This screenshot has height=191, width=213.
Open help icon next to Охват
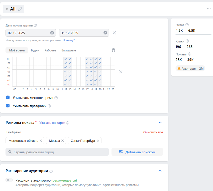click(187, 25)
